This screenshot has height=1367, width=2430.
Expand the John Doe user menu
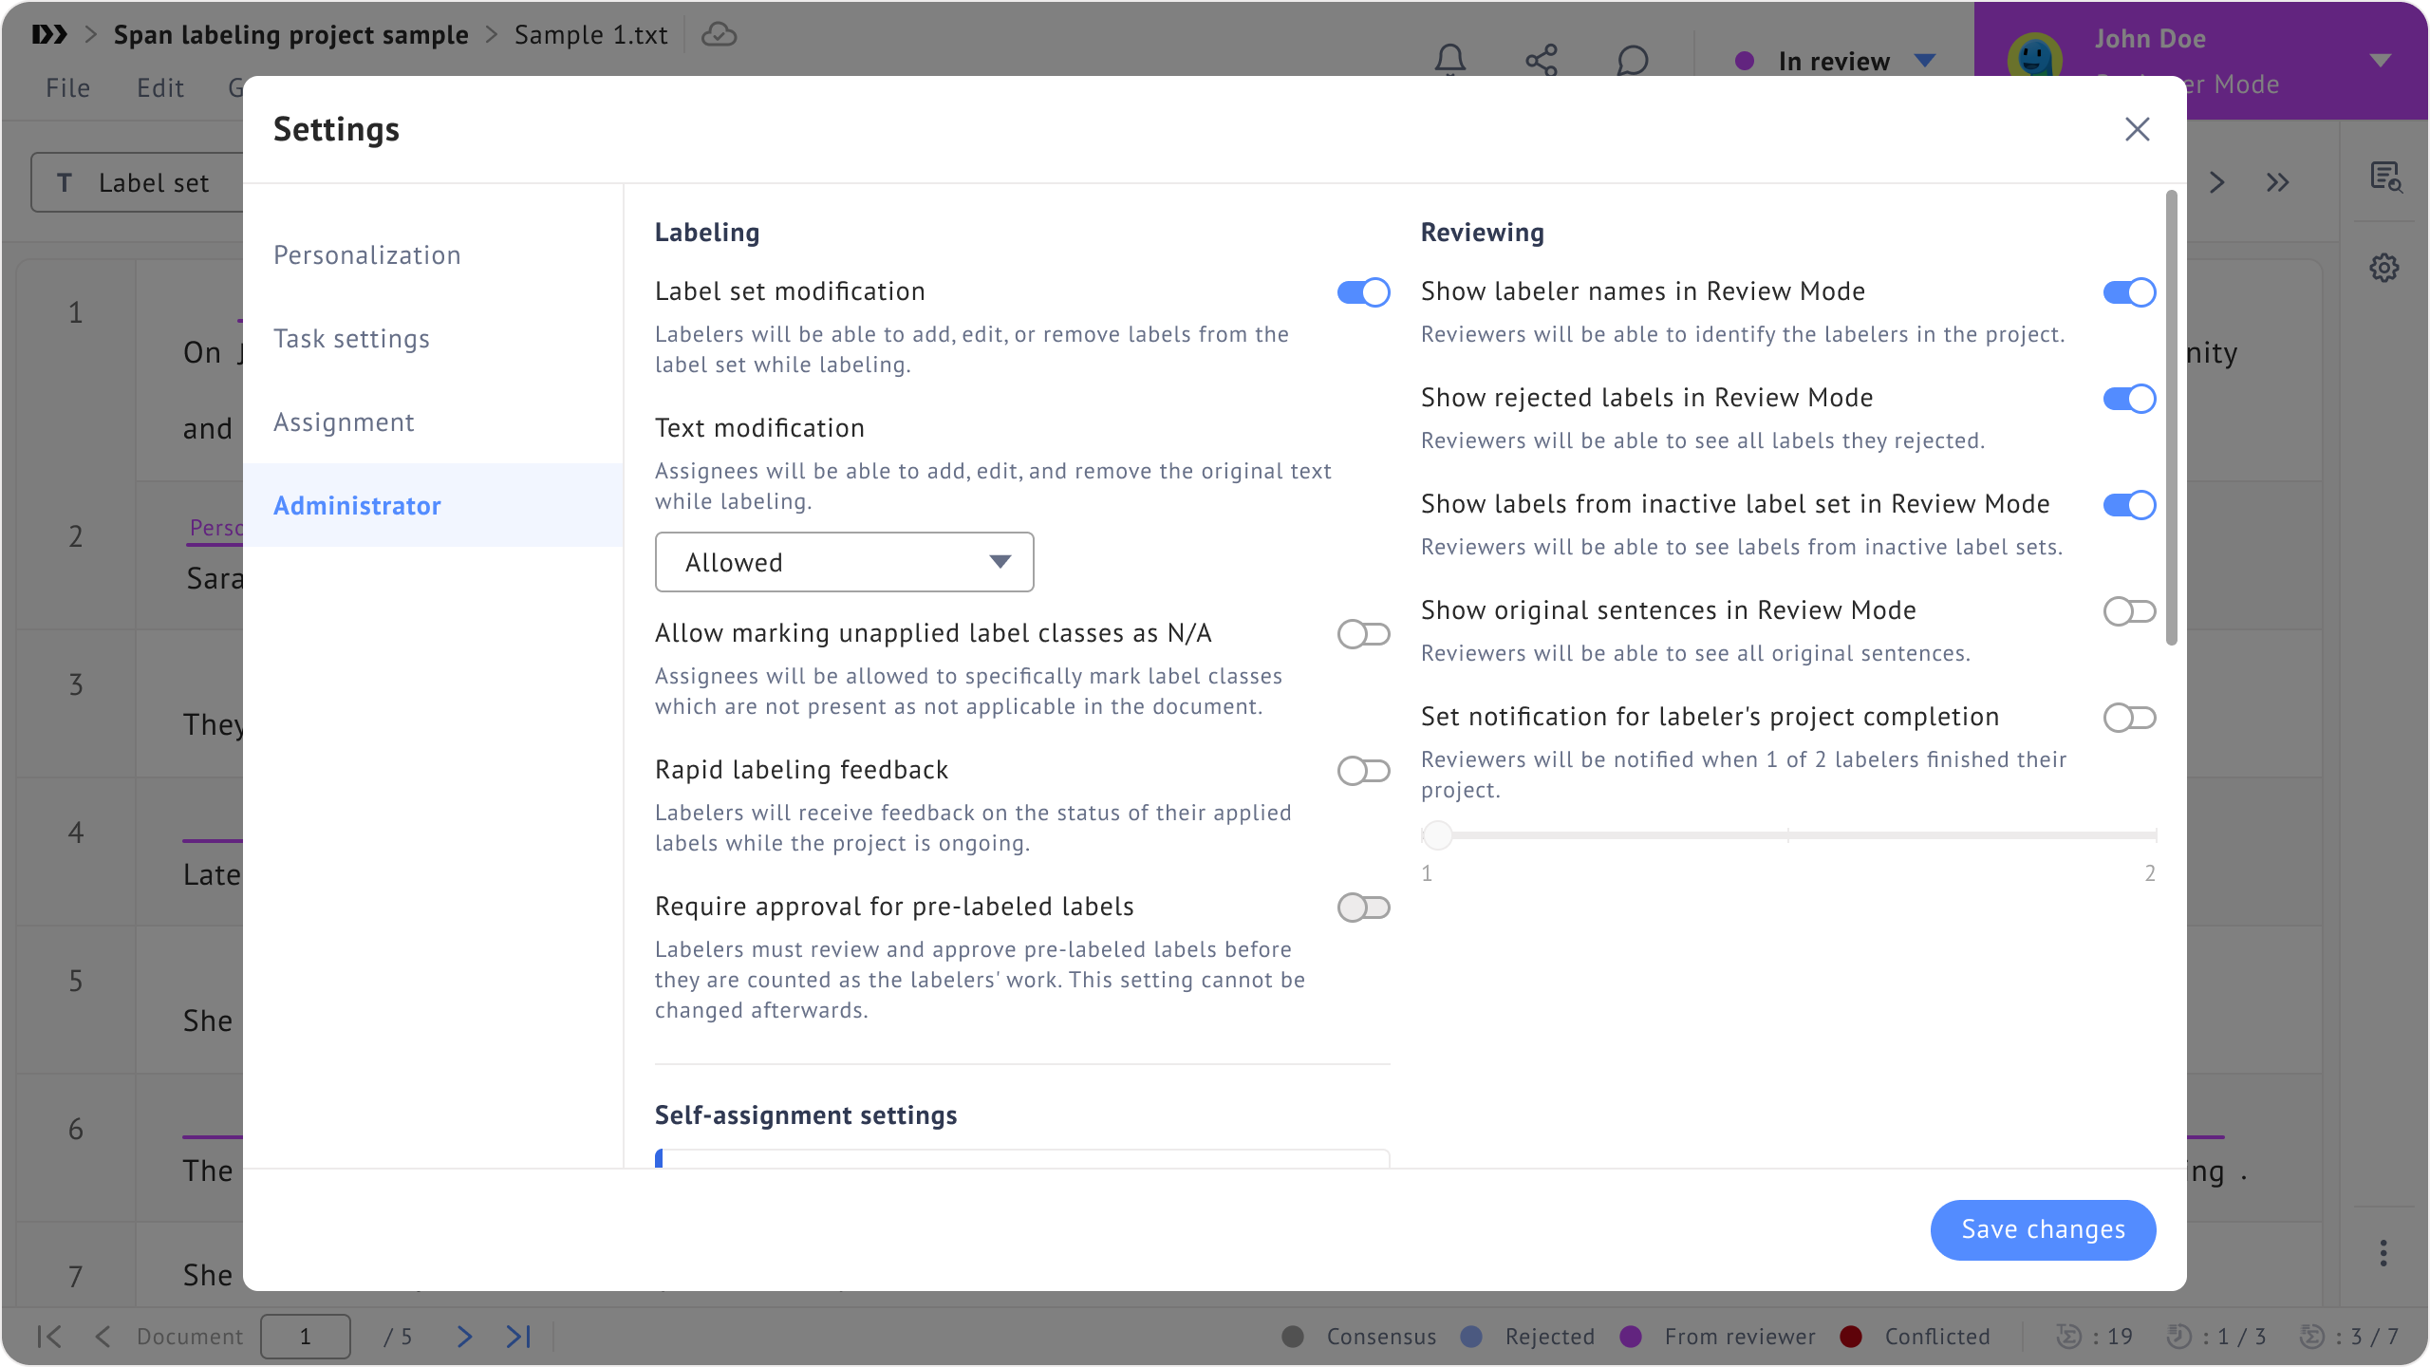tap(2380, 61)
